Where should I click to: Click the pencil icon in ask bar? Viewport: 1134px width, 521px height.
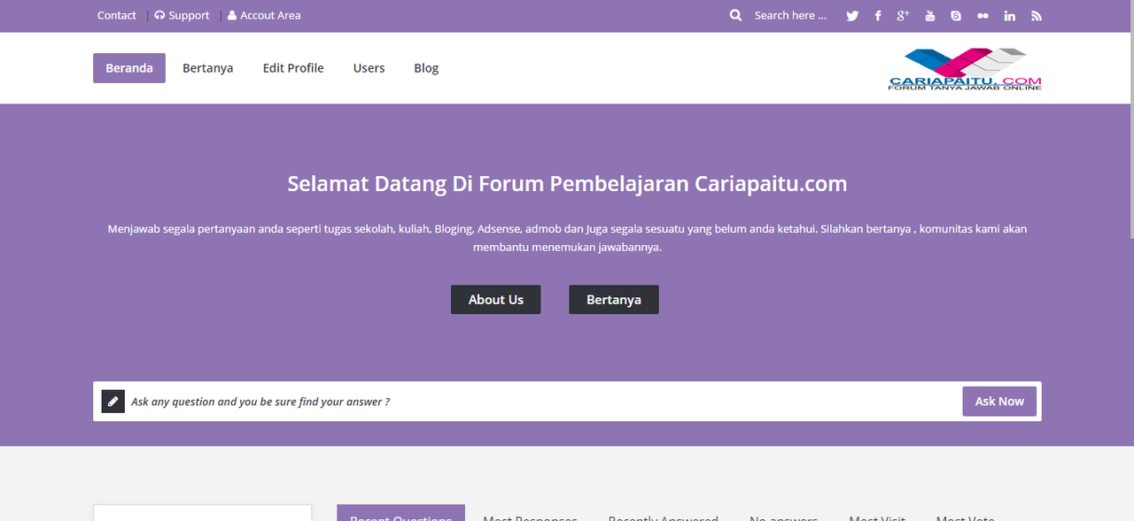[x=113, y=402]
